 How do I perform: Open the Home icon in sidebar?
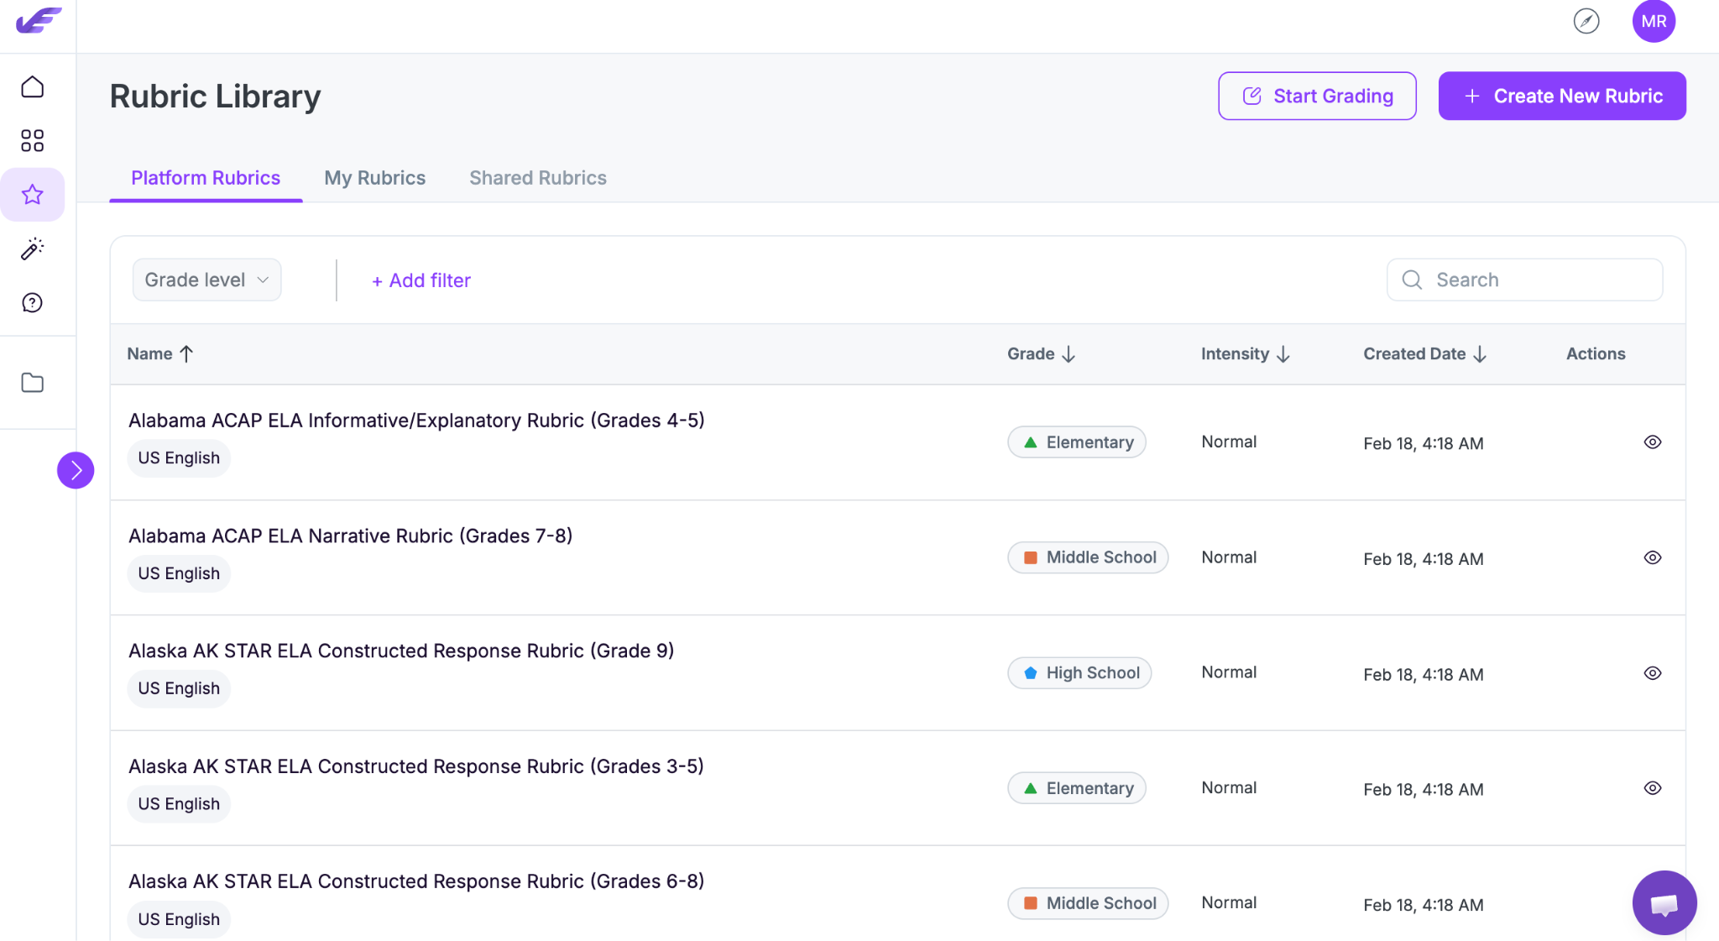pos(32,86)
